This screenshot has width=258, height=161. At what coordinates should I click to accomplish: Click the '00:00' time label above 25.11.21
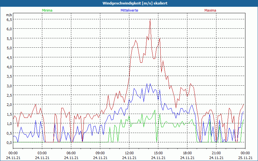tap(245, 153)
